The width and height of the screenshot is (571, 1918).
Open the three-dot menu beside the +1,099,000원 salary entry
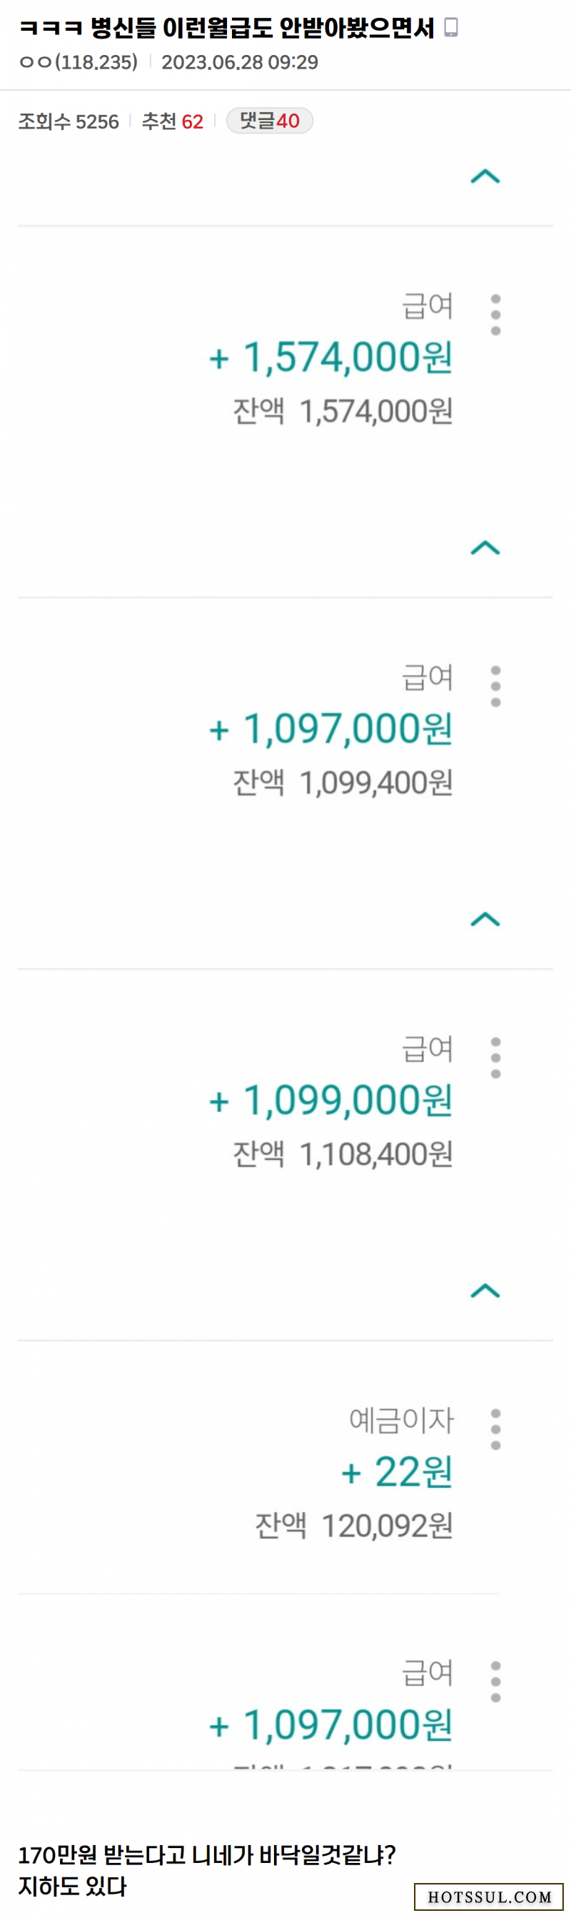(x=496, y=1057)
